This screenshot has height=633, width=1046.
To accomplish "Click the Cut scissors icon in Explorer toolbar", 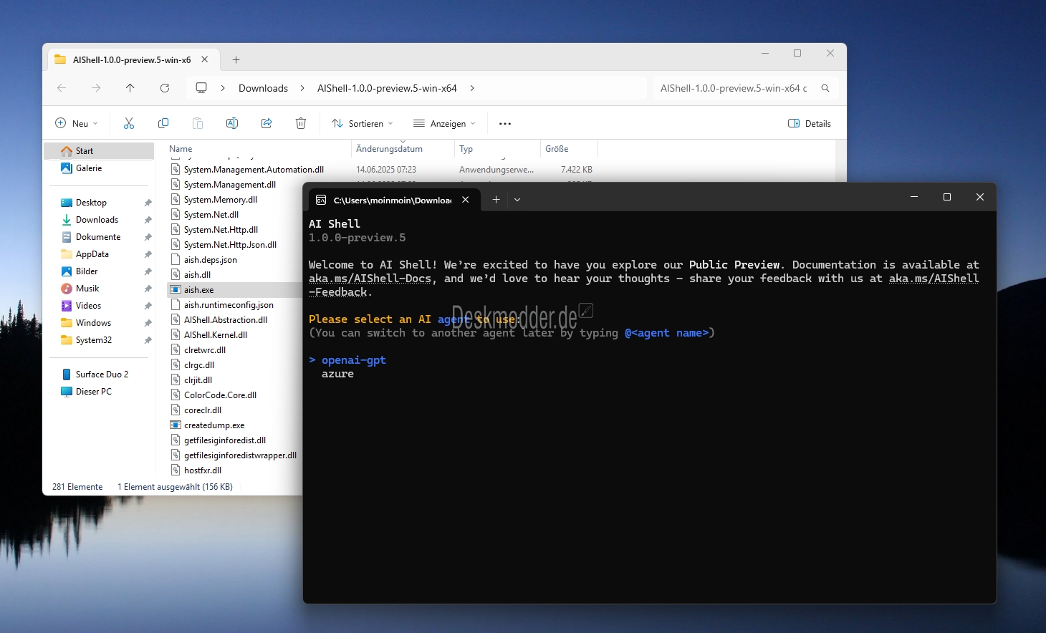I will point(129,123).
